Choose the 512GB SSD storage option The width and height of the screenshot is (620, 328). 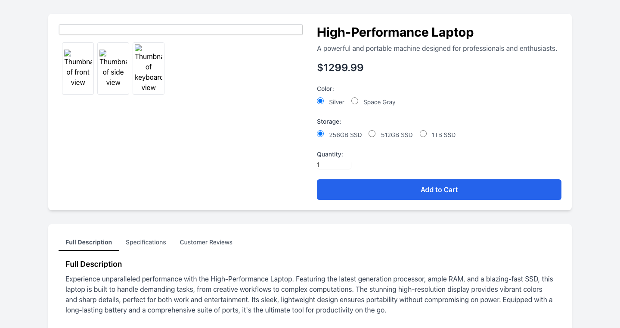(x=372, y=134)
